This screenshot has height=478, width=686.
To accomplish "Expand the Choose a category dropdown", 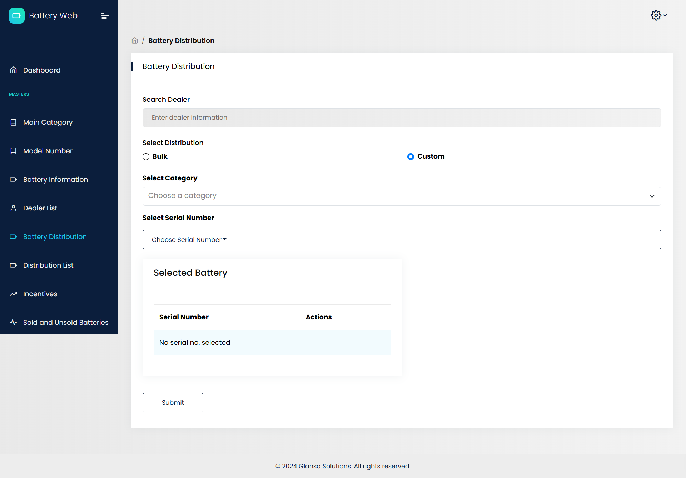I will [x=402, y=196].
